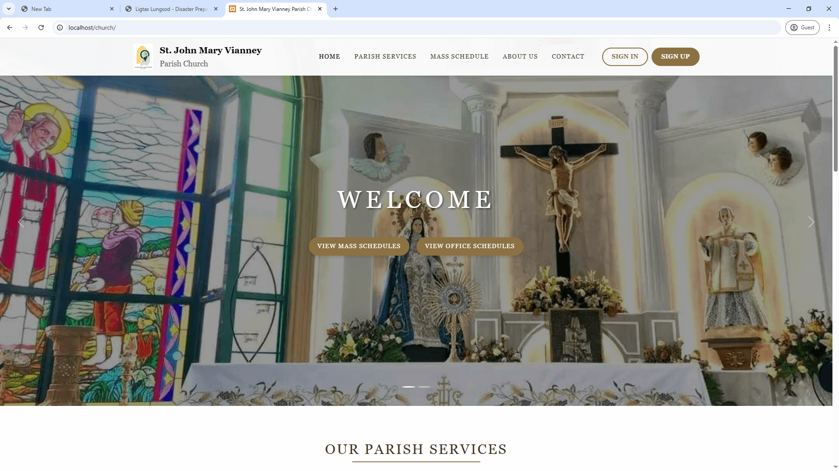The width and height of the screenshot is (839, 471).
Task: Open the MASS SCHEDULE page
Action: coord(459,56)
